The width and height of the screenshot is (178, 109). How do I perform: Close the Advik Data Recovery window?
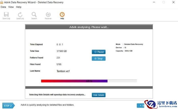point(173,2)
